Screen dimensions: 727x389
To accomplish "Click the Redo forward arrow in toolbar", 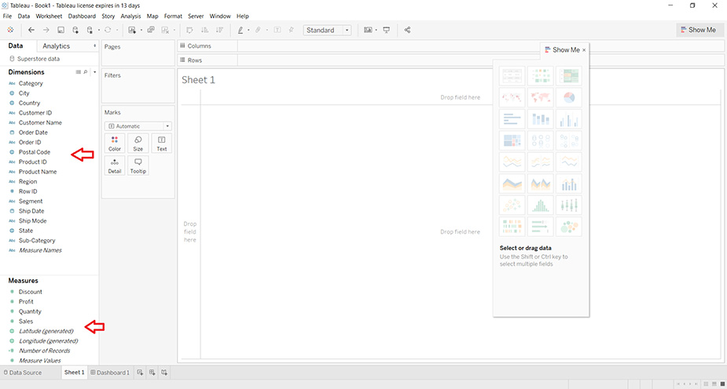I will pyautogui.click(x=46, y=30).
